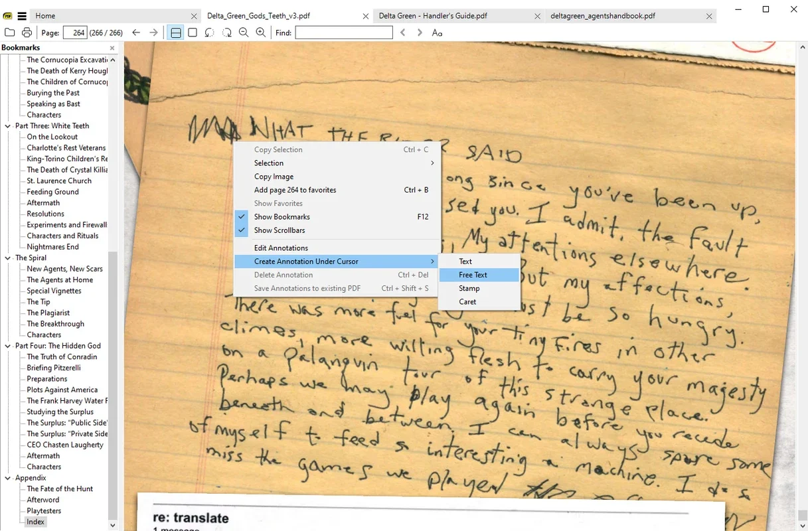Screen dimensions: 808x531
Task: Click the Zoom in magnifier icon
Action: coord(261,33)
